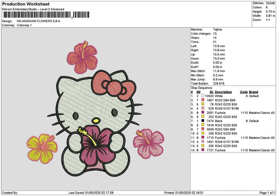Image resolution: width=277 pixels, height=196 pixels.
Task: Click the 'Created By:' footer label
Action: tap(10, 193)
